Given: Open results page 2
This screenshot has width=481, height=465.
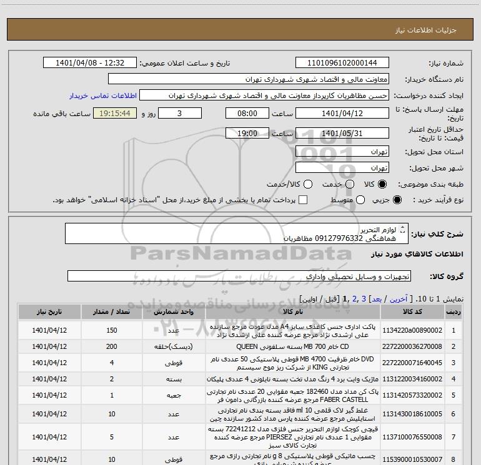Looking at the screenshot, I should (x=355, y=299).
